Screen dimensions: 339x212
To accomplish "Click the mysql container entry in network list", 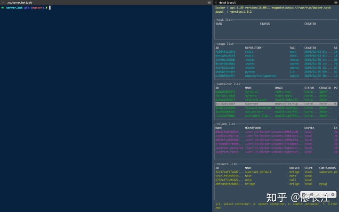I will coord(323,184).
